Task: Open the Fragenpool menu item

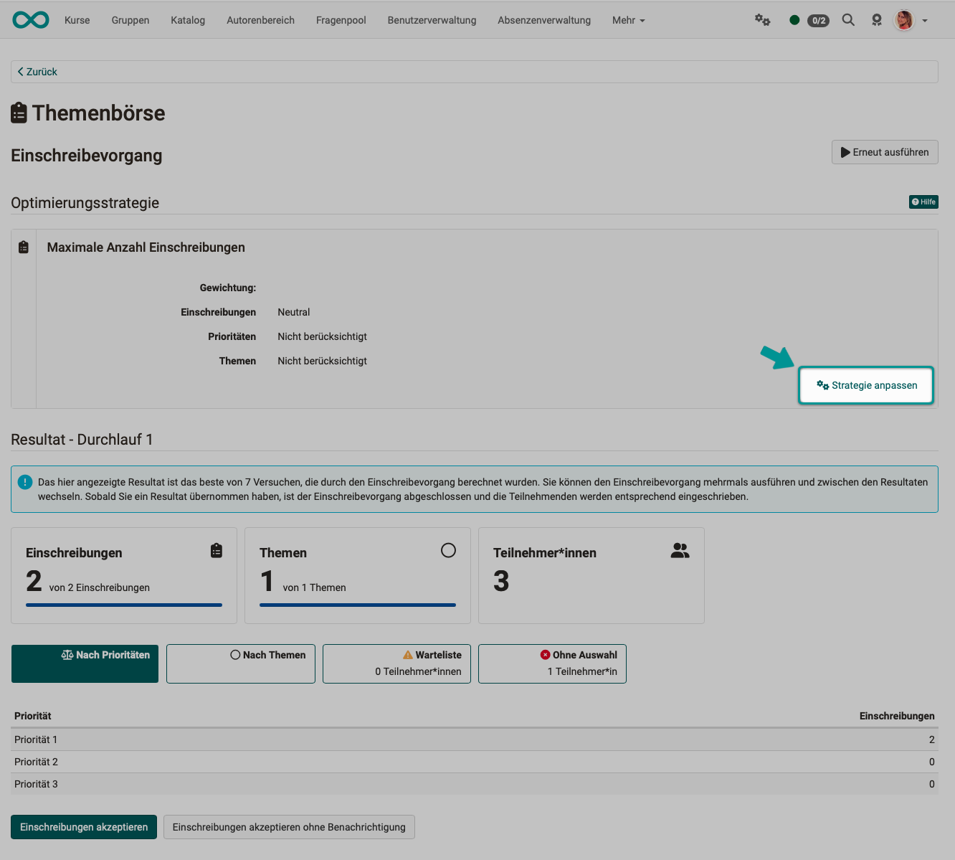Action: [x=341, y=20]
